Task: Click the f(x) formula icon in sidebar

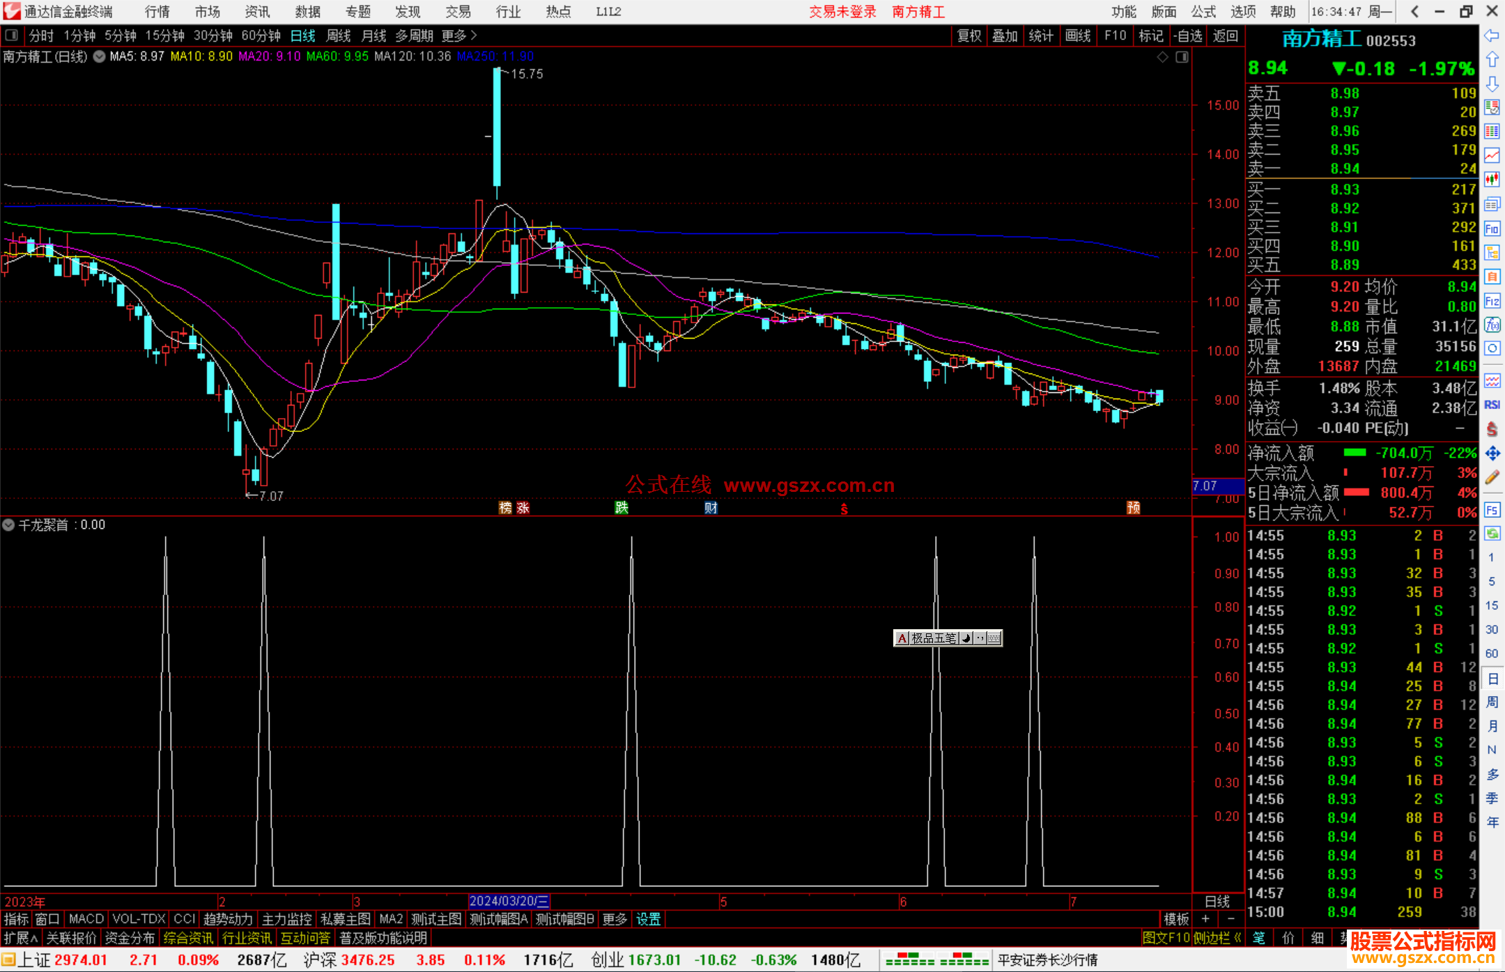Action: (x=1492, y=325)
